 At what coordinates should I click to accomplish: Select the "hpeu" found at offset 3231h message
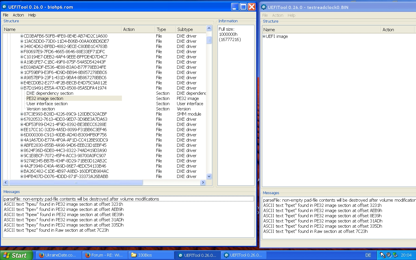(x=64, y=204)
